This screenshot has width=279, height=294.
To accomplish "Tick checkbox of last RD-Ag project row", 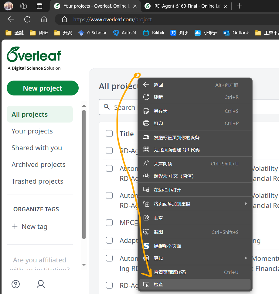I will tap(109, 285).
